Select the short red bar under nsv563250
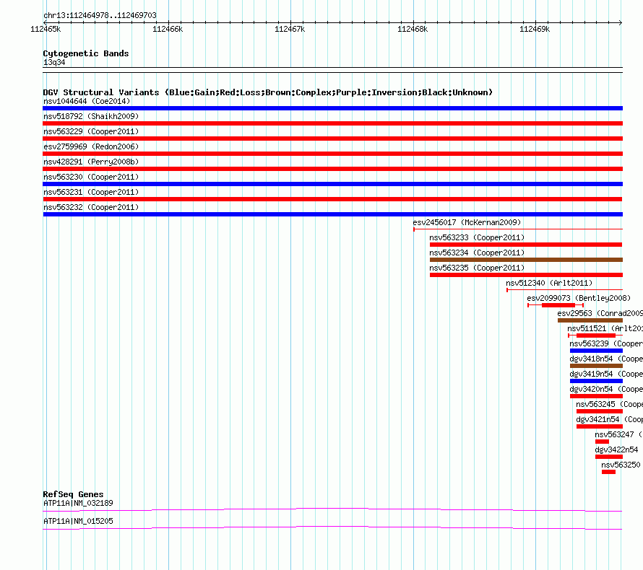Image resolution: width=643 pixels, height=570 pixels. 608,472
